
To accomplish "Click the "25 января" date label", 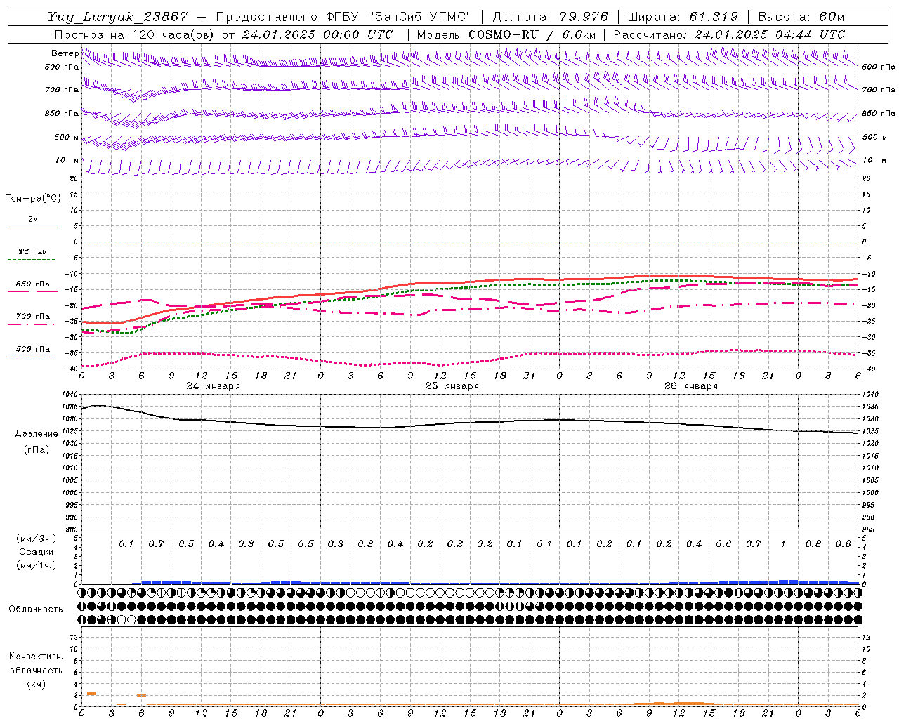I will (x=452, y=386).
